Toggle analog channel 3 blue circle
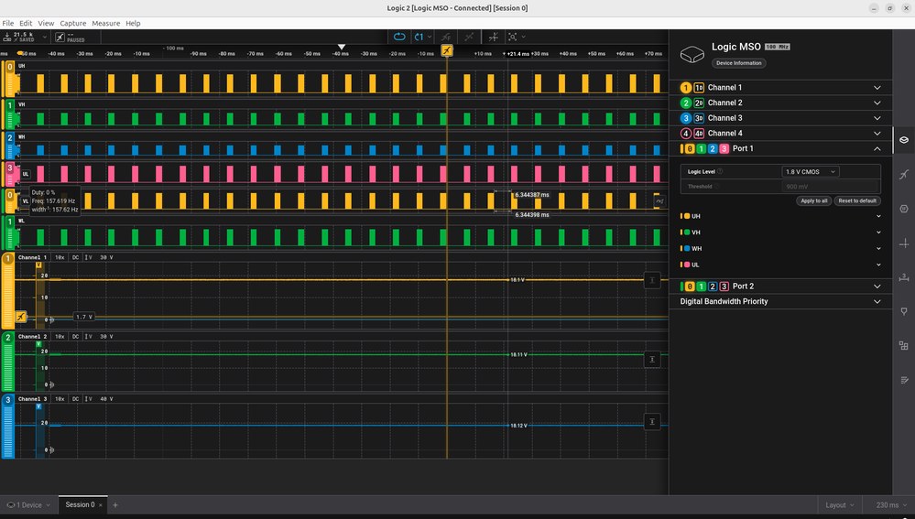 [686, 118]
